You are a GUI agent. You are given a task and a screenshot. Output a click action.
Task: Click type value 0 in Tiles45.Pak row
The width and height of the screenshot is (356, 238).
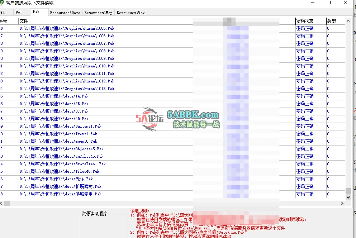coord(328,171)
